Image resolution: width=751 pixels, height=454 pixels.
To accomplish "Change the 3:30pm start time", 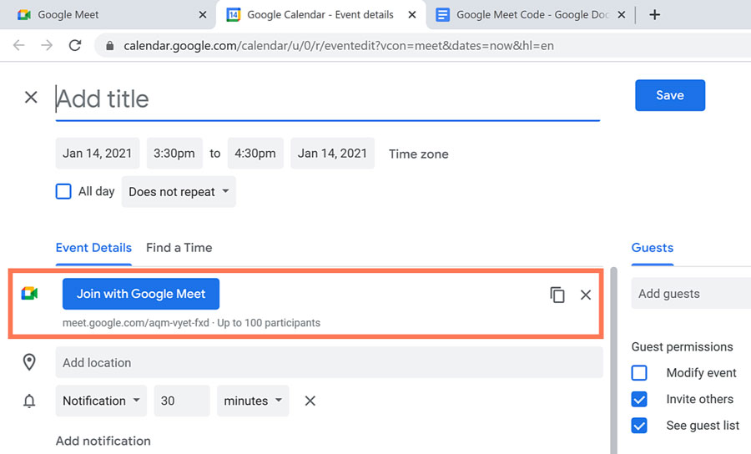I will [174, 154].
